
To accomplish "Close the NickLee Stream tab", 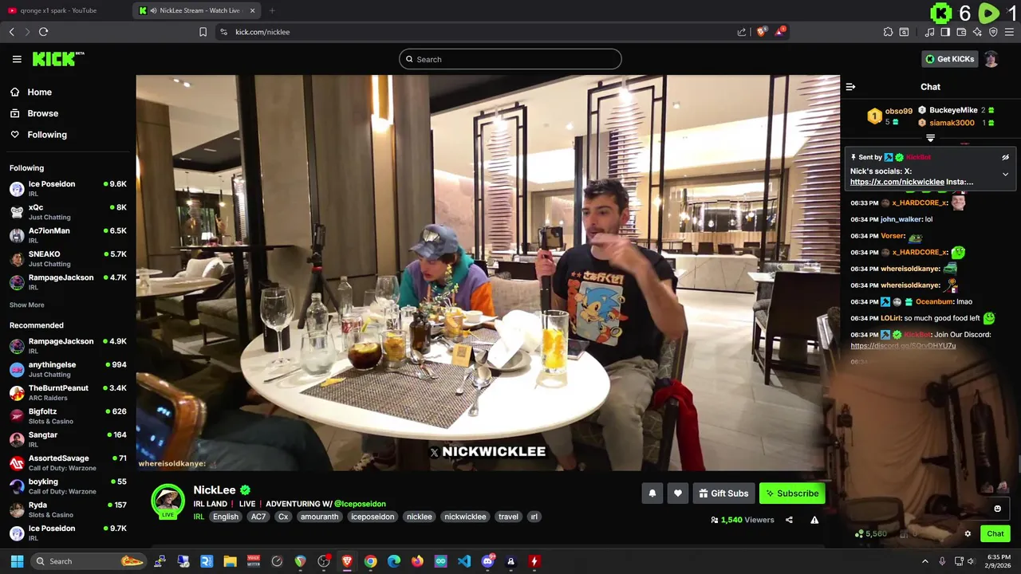I will (x=253, y=10).
